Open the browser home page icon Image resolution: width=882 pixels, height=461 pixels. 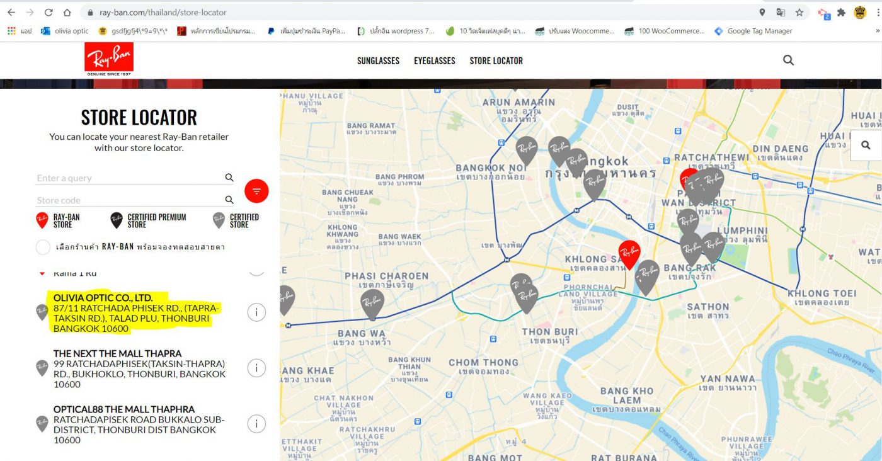click(x=67, y=12)
